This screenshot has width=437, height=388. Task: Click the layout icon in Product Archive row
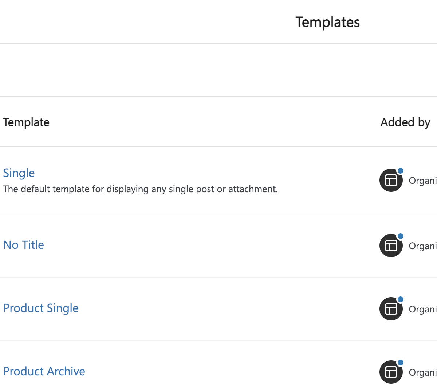[x=391, y=372]
